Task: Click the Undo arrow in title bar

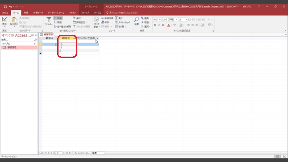Action: point(10,7)
